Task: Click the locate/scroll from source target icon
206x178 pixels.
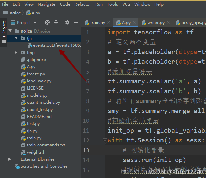Action: [x=47, y=22]
